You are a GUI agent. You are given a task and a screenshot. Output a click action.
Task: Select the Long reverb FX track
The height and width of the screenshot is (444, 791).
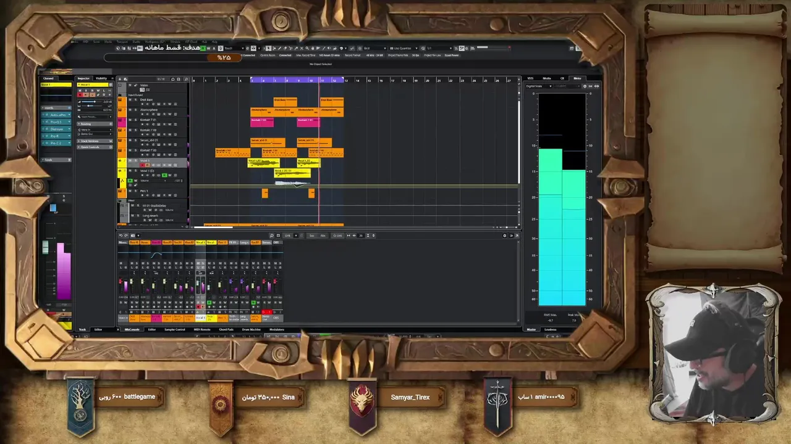point(152,216)
